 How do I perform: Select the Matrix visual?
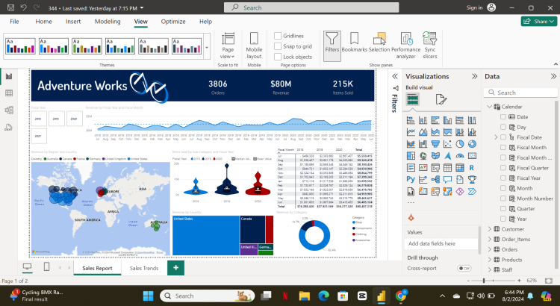click(x=460, y=167)
